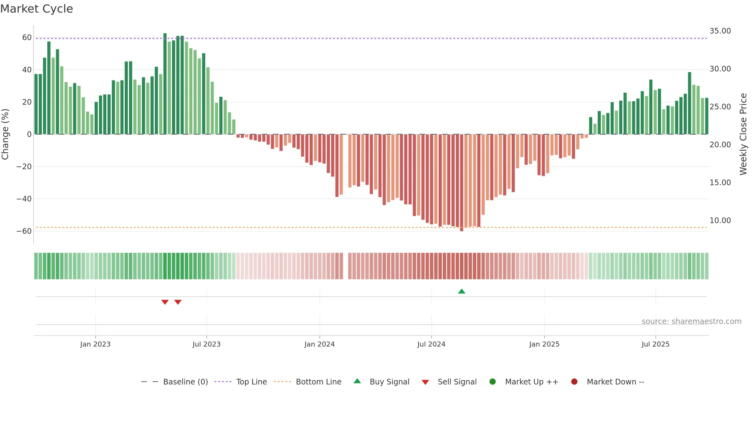Click the red Sell Signal legend triangle

[x=425, y=382]
